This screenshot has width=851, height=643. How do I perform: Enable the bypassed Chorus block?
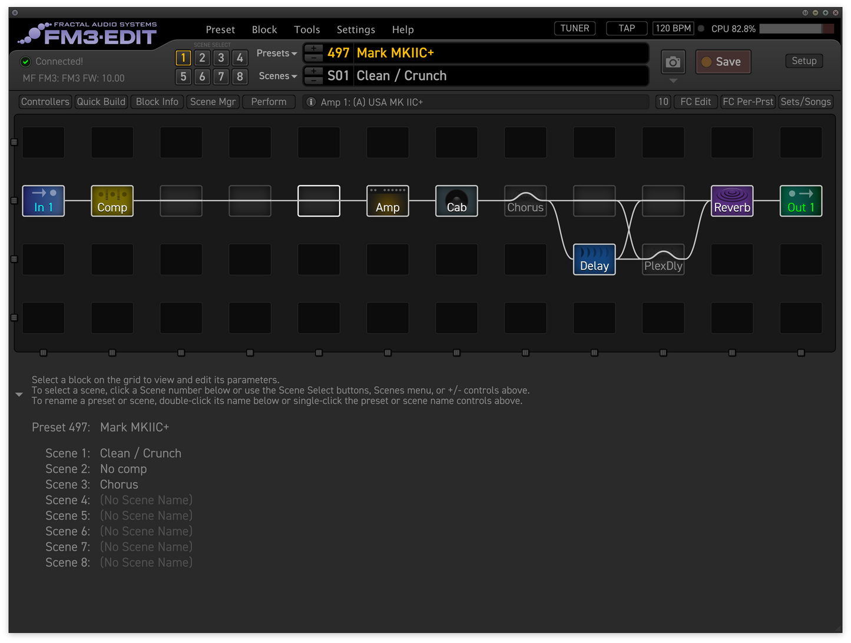pyautogui.click(x=525, y=201)
